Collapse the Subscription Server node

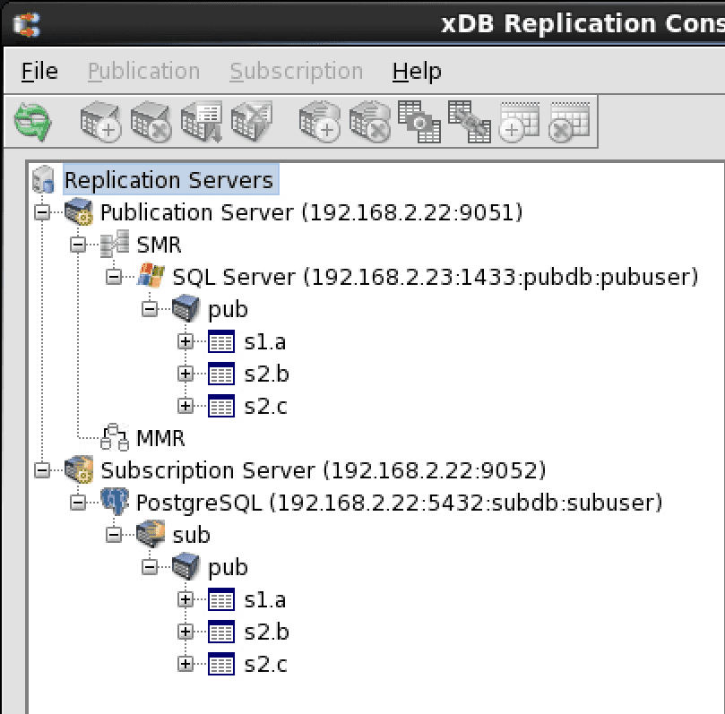(x=42, y=470)
